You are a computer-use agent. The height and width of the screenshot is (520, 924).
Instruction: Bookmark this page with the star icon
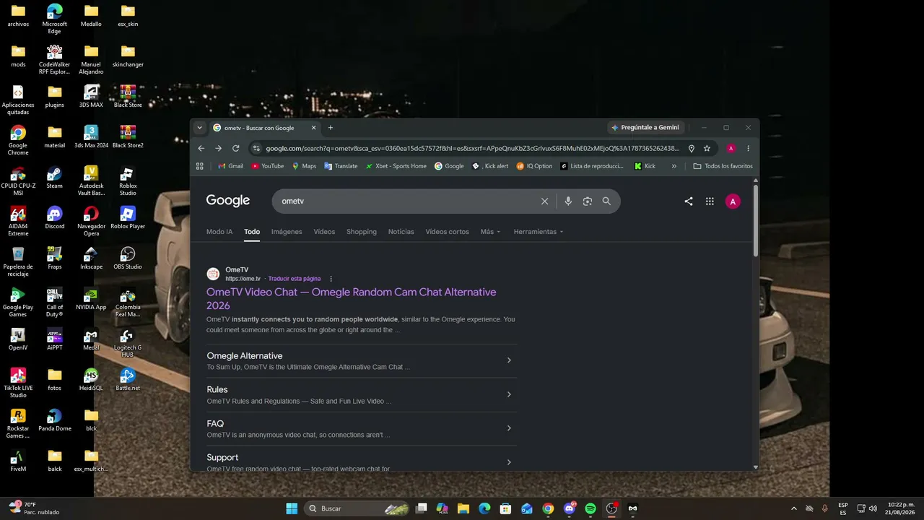[x=707, y=148]
